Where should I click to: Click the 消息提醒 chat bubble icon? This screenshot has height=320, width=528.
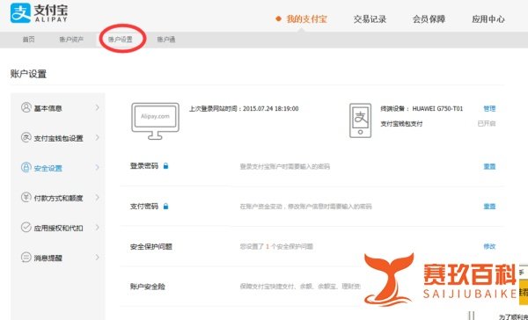tap(26, 258)
